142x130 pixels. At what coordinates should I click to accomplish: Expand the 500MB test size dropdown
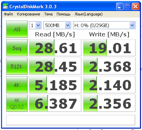[x=57, y=25]
